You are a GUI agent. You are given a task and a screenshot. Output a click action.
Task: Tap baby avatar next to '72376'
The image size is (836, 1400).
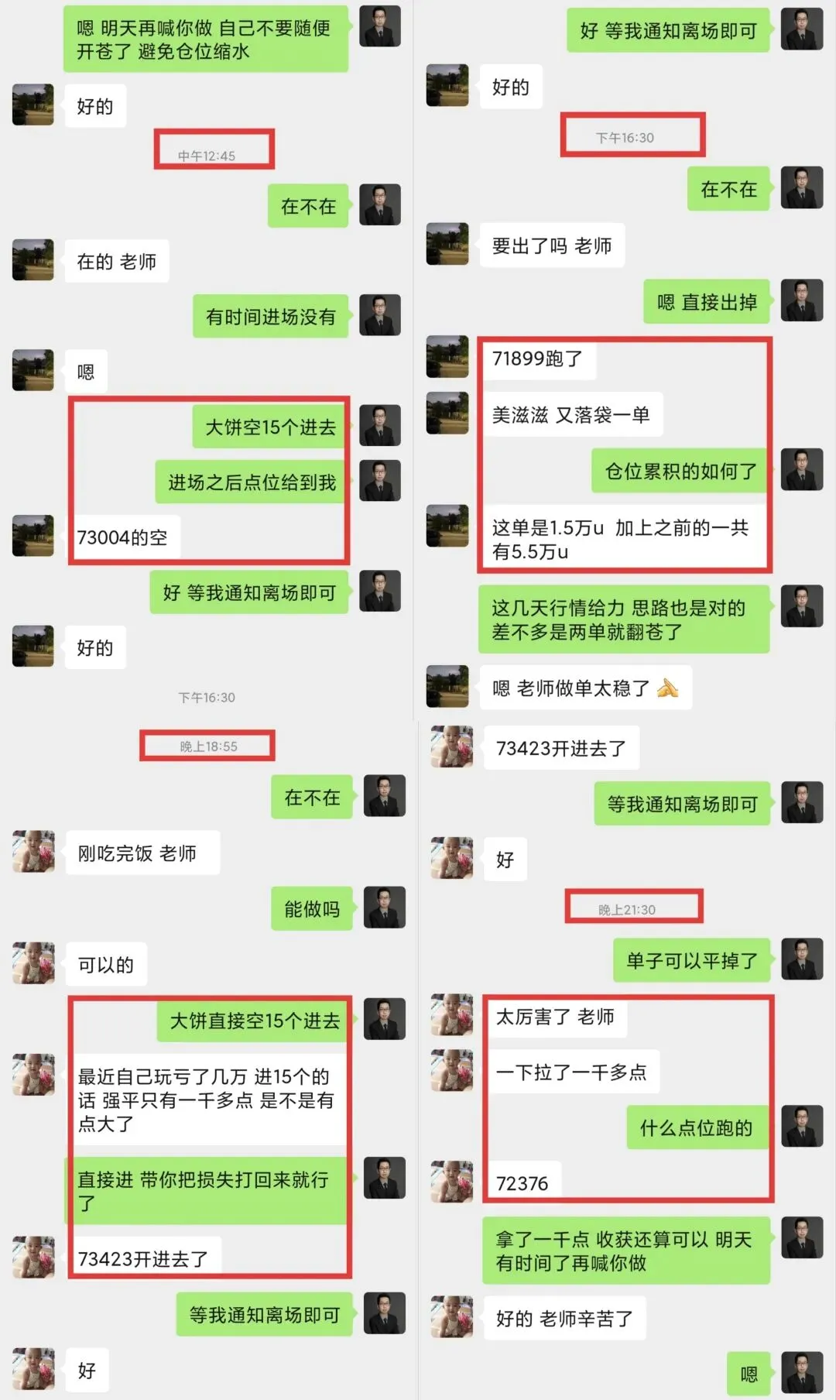click(x=452, y=1181)
